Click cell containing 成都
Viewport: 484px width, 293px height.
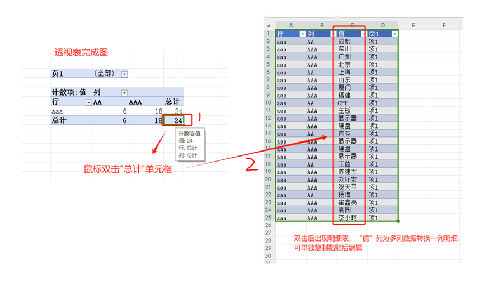(x=352, y=41)
